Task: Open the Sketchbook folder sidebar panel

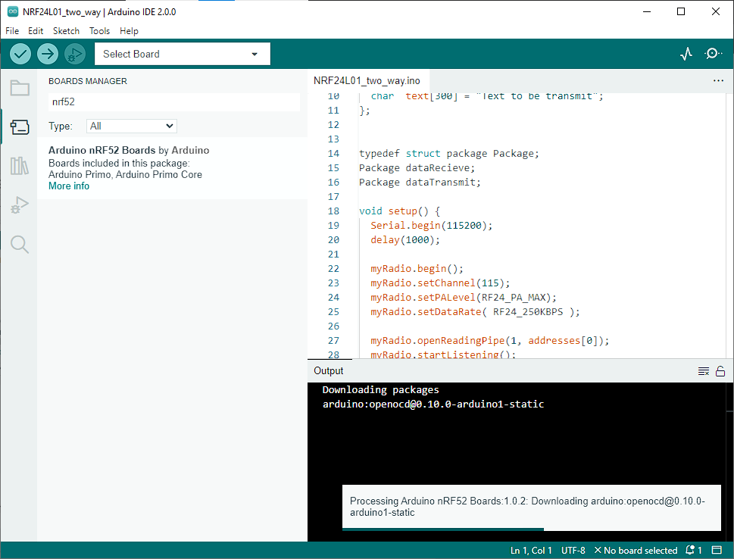Action: point(20,88)
